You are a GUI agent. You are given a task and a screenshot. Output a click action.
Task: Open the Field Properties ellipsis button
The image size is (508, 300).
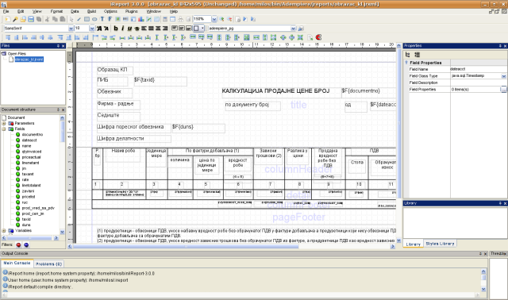pos(503,89)
